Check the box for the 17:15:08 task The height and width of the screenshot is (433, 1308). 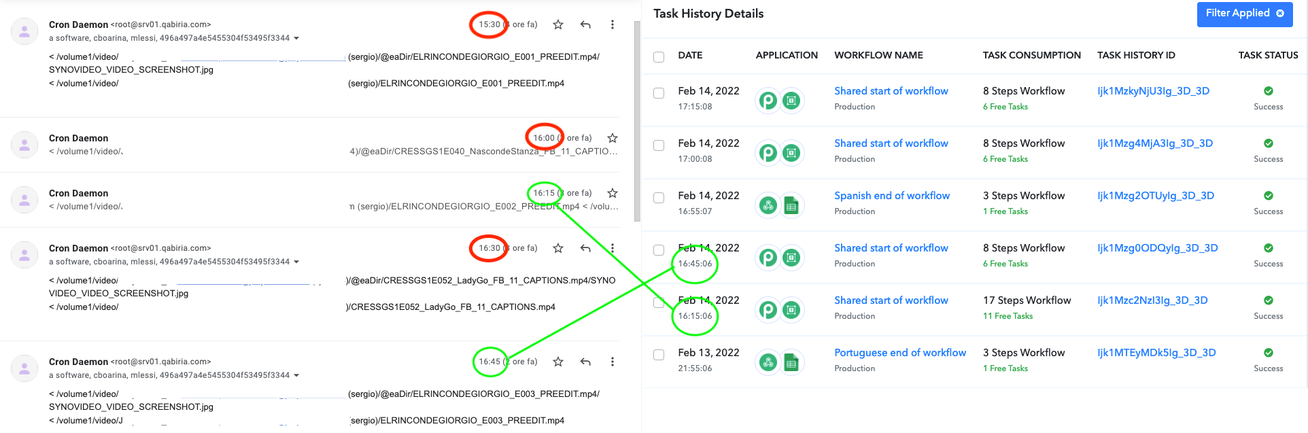(x=659, y=93)
